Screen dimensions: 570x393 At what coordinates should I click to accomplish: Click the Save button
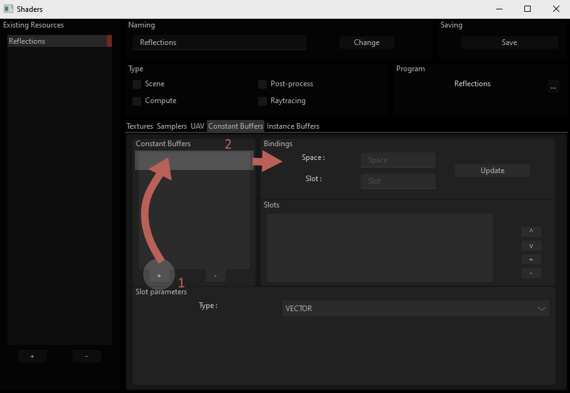click(x=509, y=42)
